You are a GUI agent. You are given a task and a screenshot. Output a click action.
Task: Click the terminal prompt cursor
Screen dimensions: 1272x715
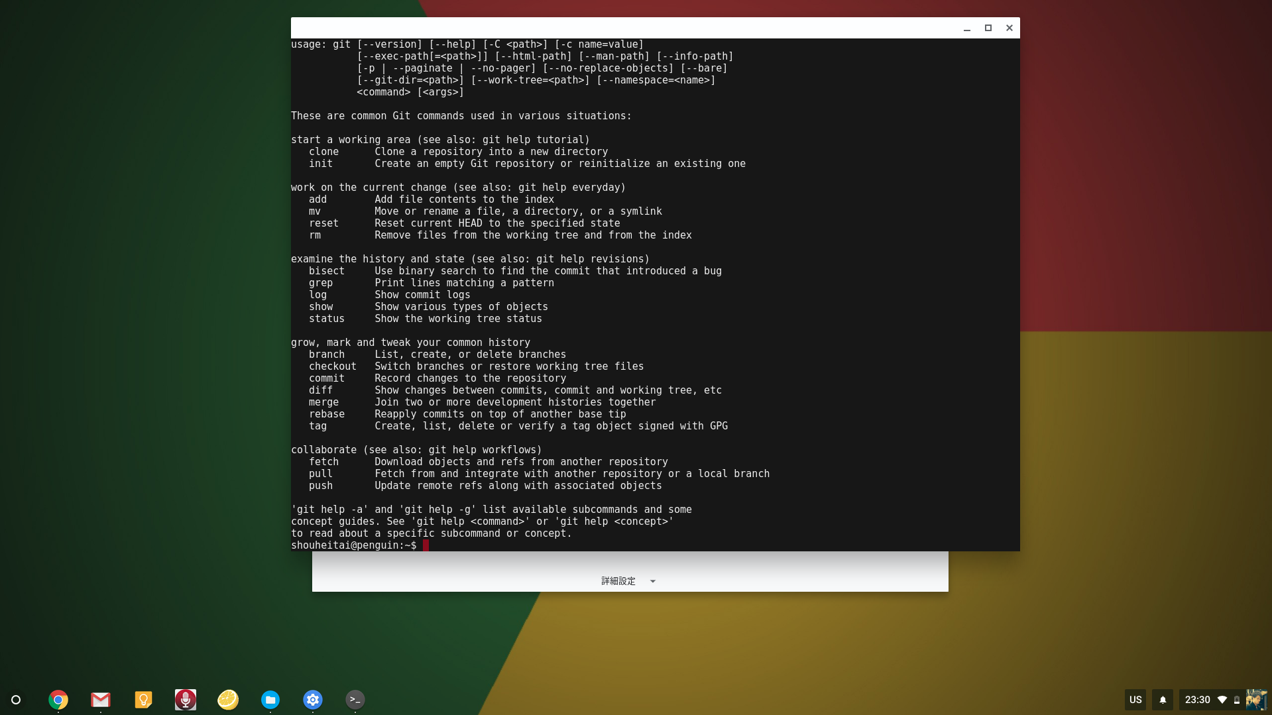tap(426, 545)
